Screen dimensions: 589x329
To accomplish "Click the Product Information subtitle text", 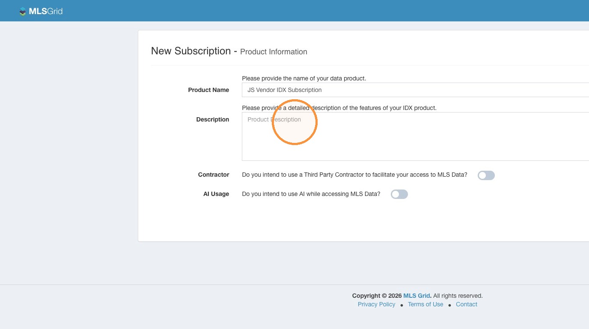I will point(274,52).
